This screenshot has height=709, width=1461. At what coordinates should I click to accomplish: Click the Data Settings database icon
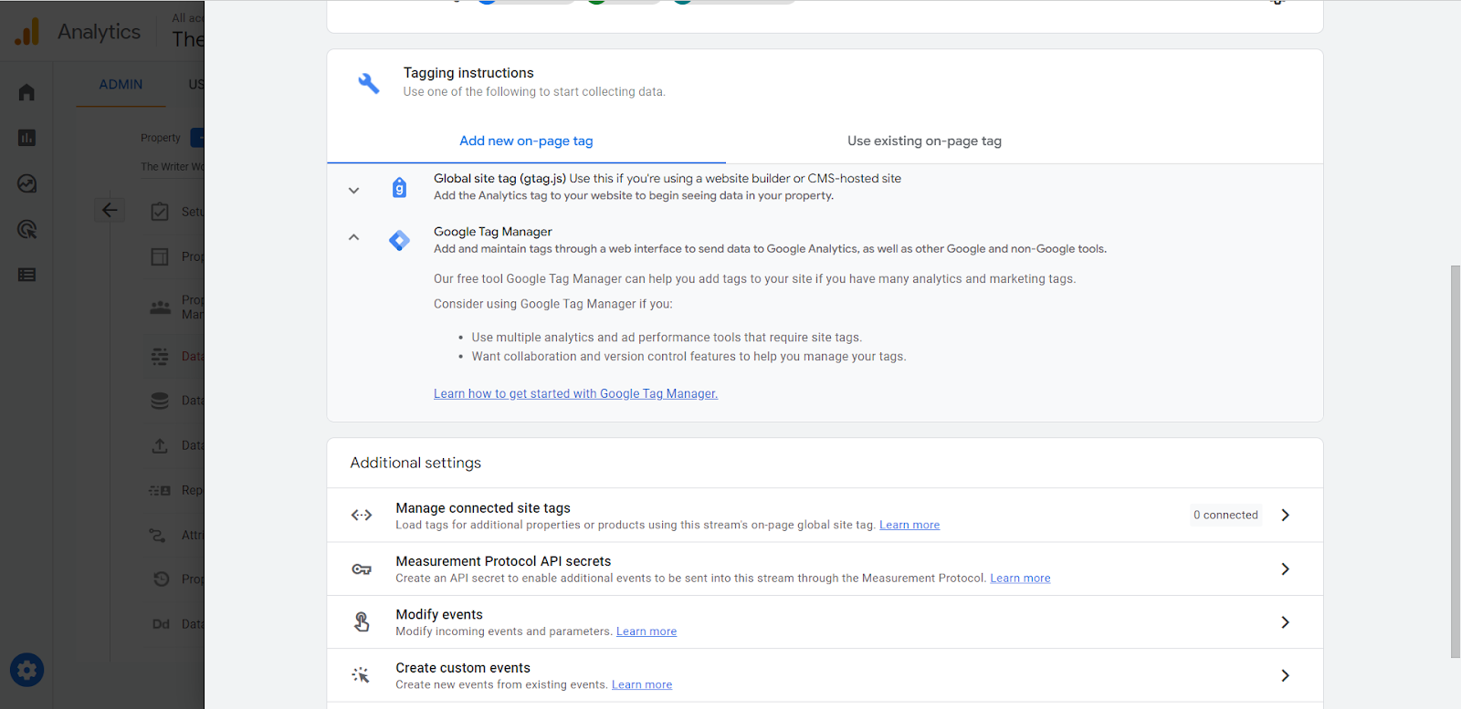(x=160, y=401)
